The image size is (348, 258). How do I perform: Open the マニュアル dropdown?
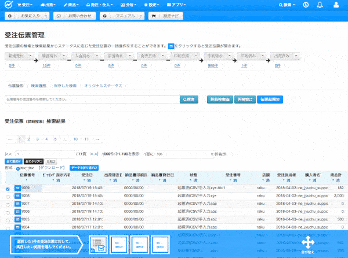(122, 16)
